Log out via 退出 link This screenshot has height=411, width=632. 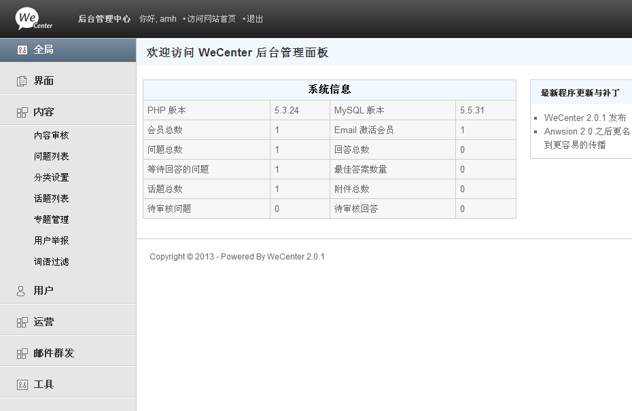tap(255, 19)
